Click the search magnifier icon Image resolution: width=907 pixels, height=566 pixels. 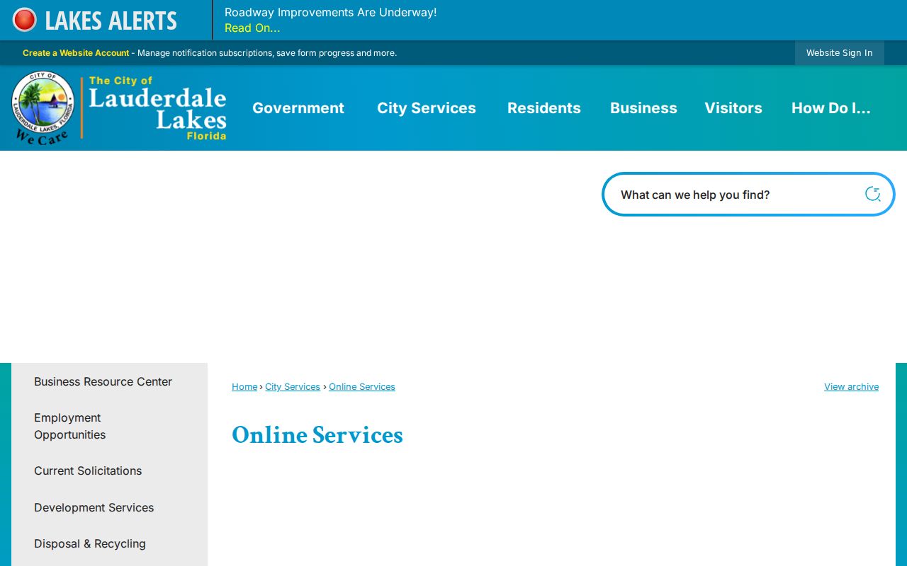click(x=873, y=194)
